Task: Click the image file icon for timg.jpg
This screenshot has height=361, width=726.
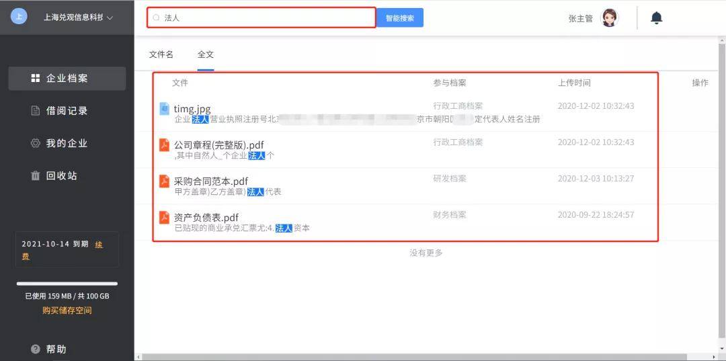Action: 165,108
